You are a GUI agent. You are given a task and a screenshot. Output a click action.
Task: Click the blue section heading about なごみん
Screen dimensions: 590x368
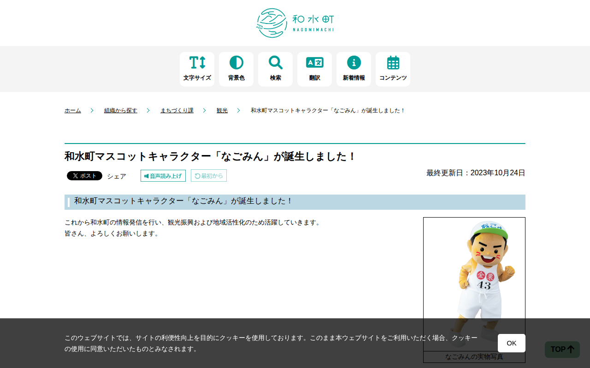coord(295,202)
